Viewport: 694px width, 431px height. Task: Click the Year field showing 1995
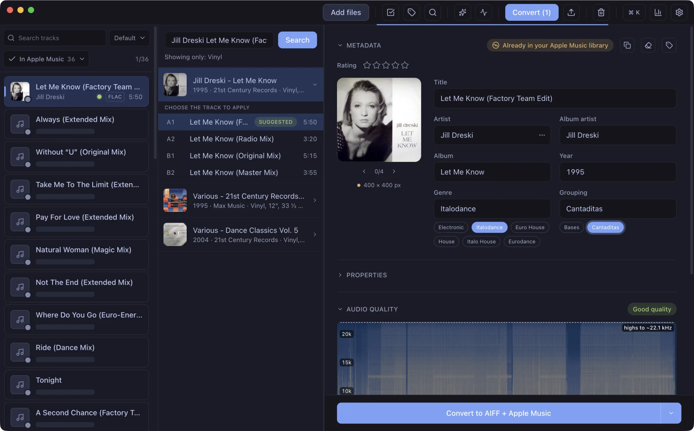coord(618,172)
